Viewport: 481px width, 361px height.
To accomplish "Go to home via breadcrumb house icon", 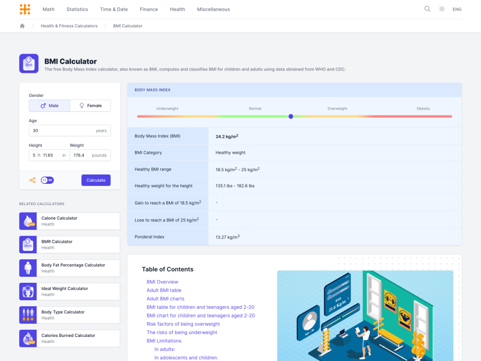I will [22, 26].
